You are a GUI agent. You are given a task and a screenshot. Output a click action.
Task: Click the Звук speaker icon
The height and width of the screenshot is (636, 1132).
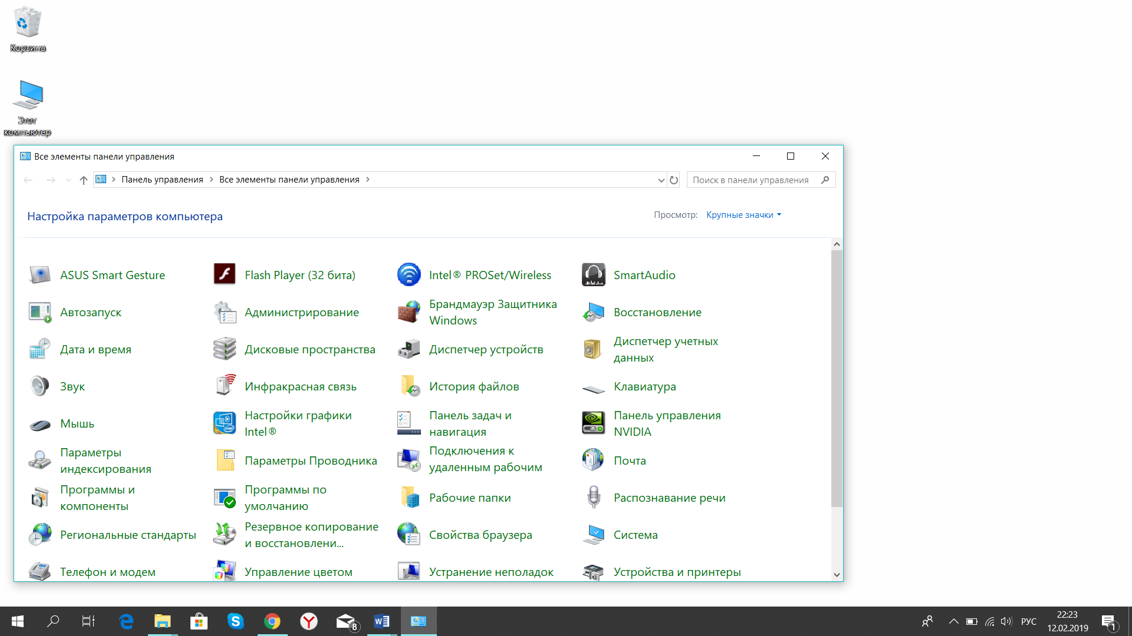click(x=40, y=386)
